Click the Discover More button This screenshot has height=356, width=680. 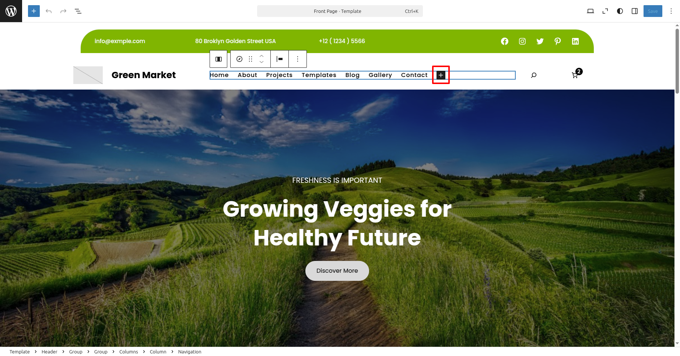click(x=337, y=271)
